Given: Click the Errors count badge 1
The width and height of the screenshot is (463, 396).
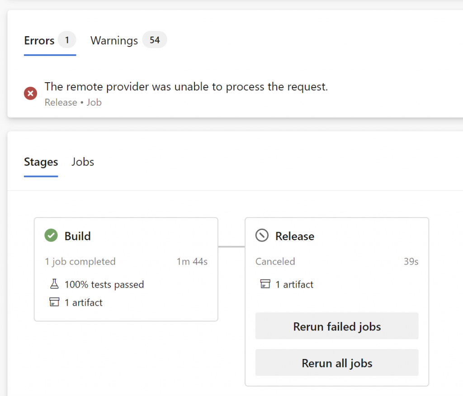Looking at the screenshot, I should point(67,40).
